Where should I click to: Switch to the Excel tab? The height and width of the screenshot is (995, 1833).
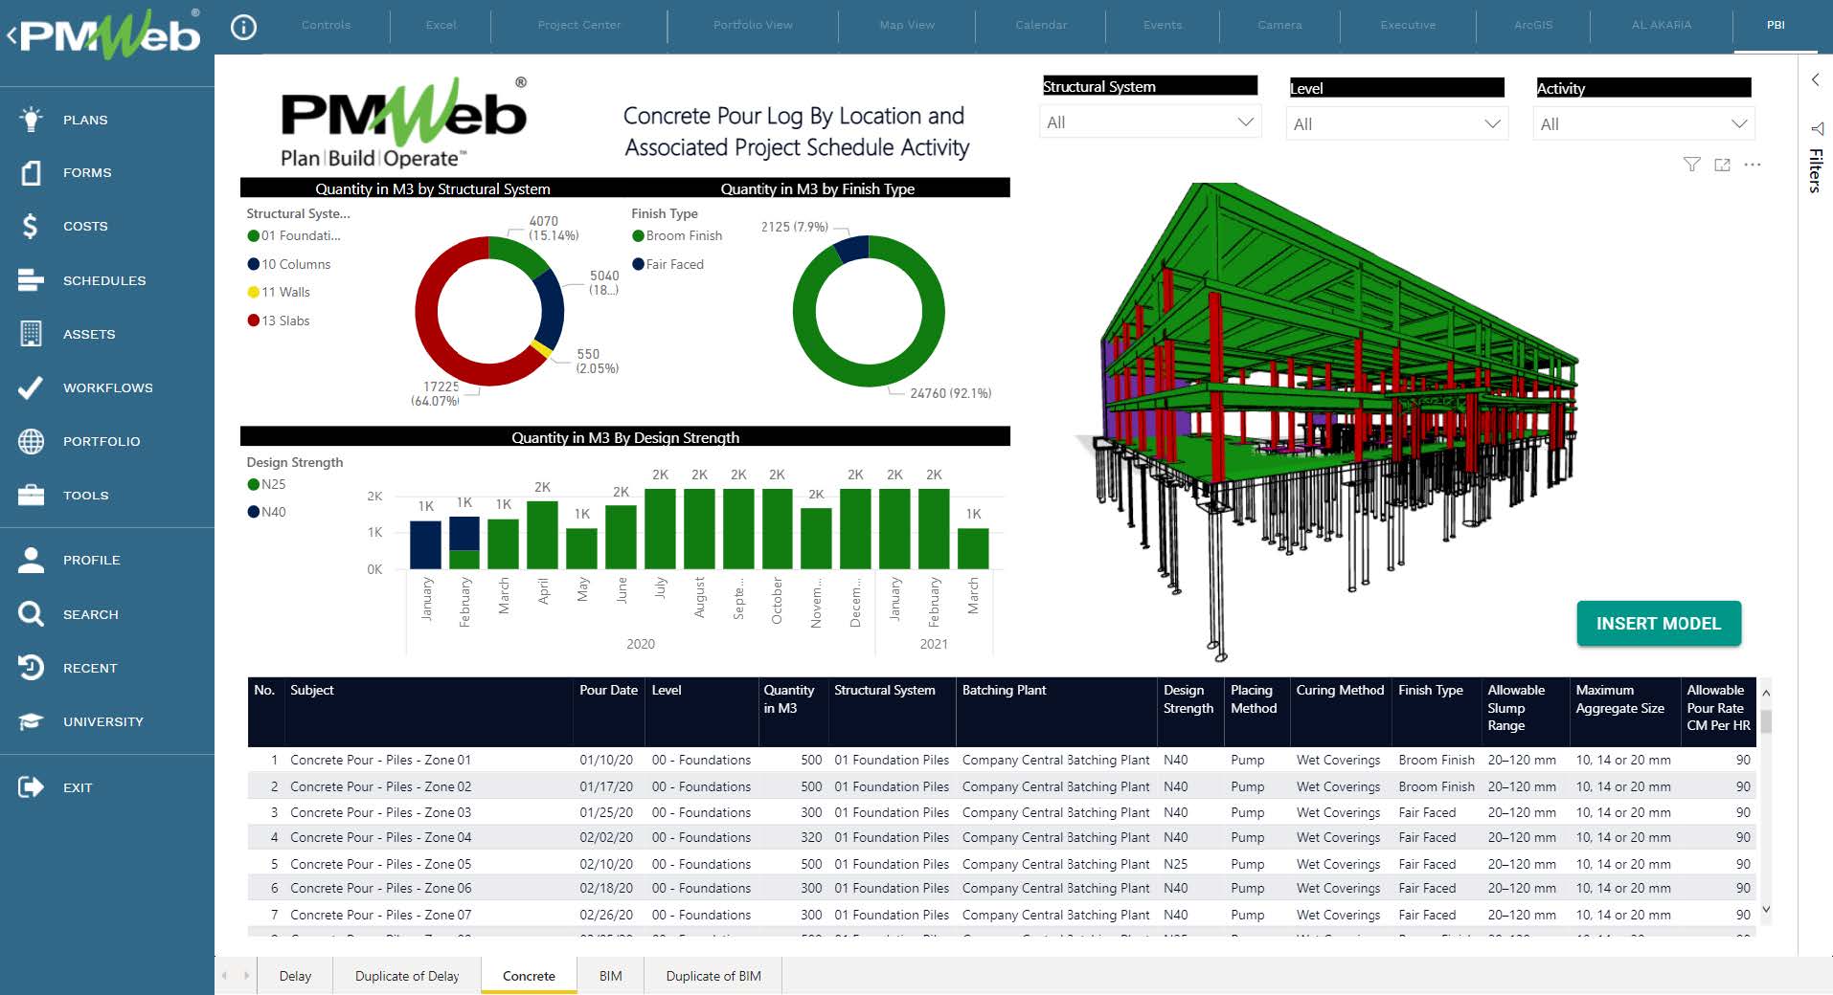[441, 25]
